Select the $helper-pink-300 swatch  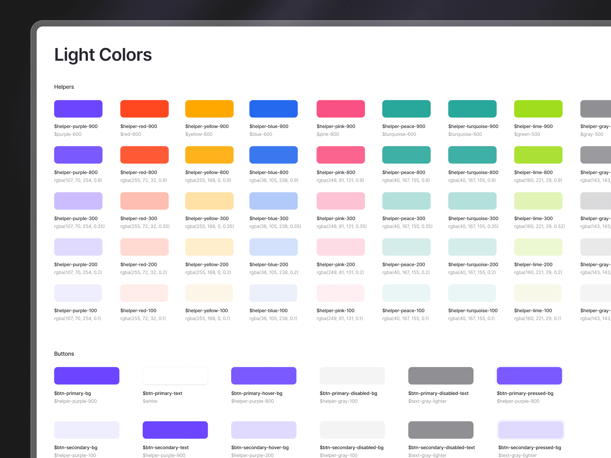(x=340, y=201)
